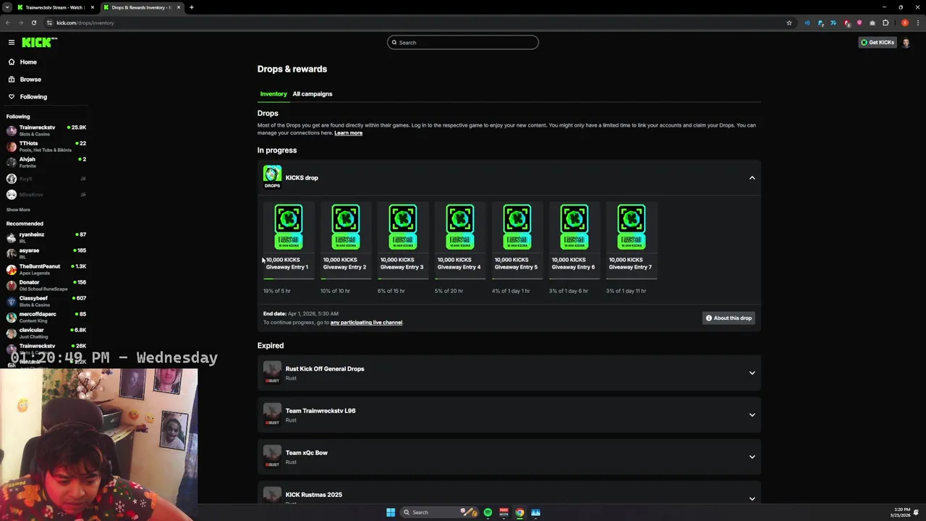
Task: Go back in browser history
Action: 8,22
